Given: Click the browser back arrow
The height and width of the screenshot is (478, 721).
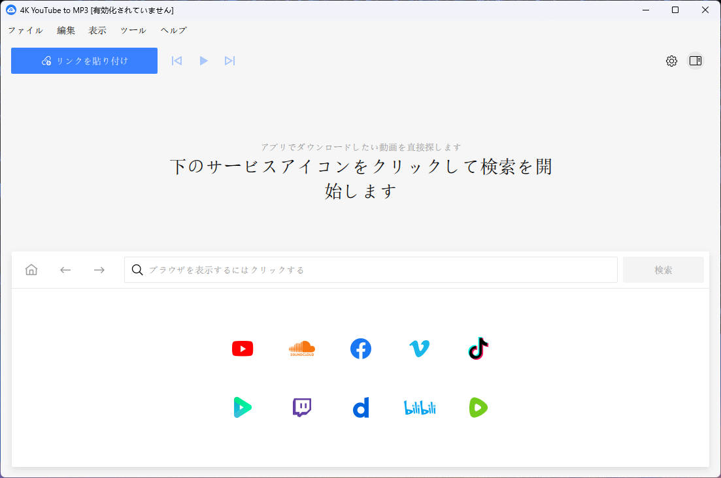Looking at the screenshot, I should click(65, 269).
